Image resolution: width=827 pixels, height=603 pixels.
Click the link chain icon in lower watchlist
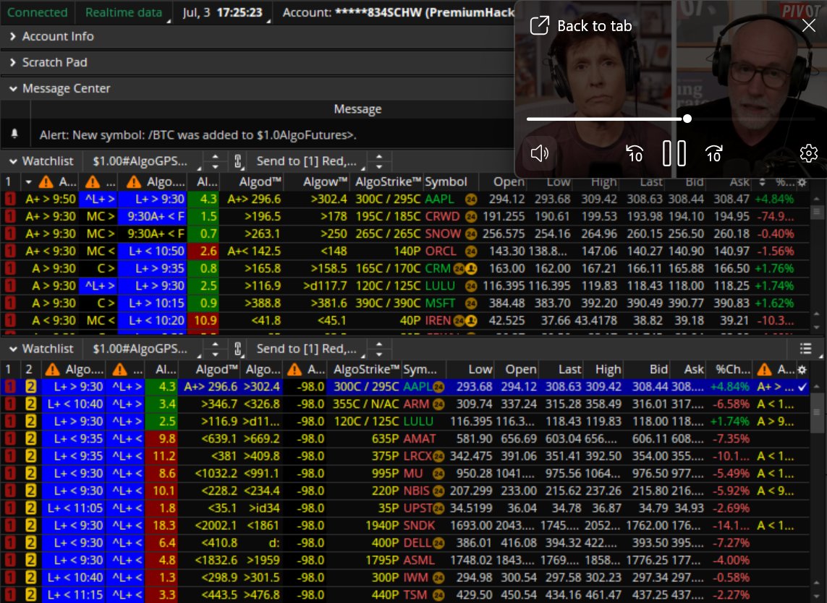click(x=238, y=349)
